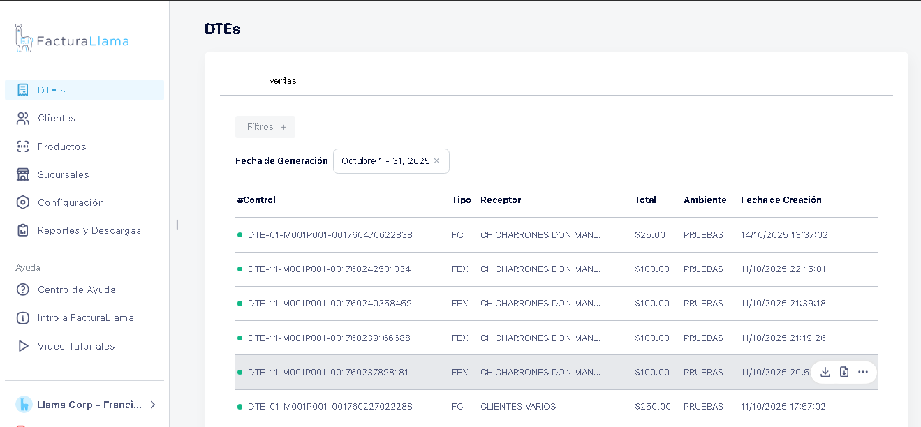
Task: Open Configuración settings
Action: [70, 202]
